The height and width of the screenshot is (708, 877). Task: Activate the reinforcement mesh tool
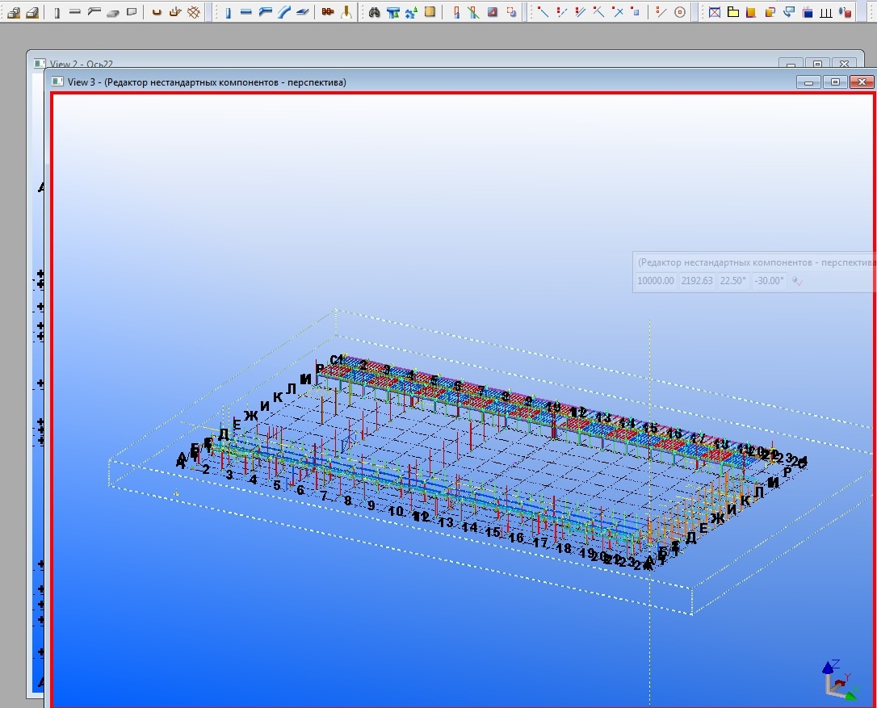(x=193, y=12)
